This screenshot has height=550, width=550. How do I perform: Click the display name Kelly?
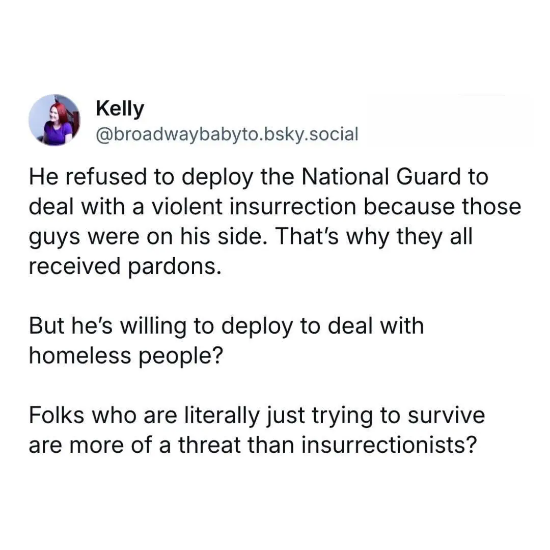120,109
